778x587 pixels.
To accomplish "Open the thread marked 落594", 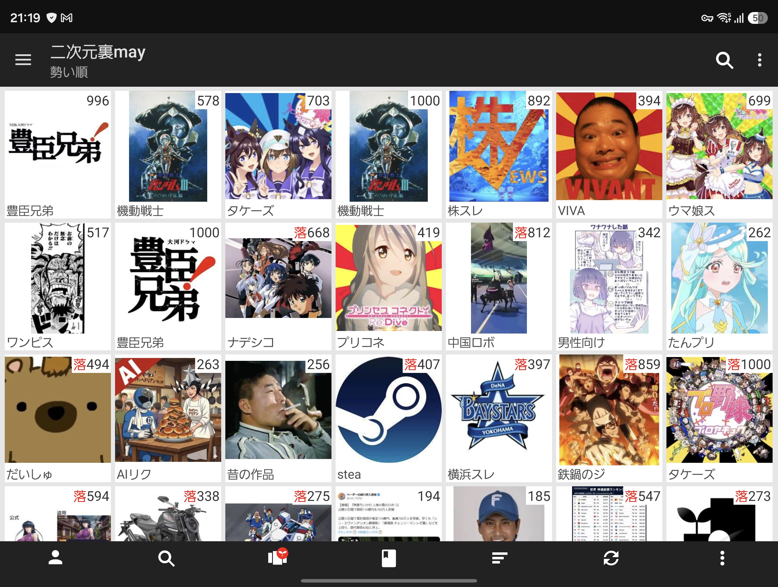I will pos(58,514).
